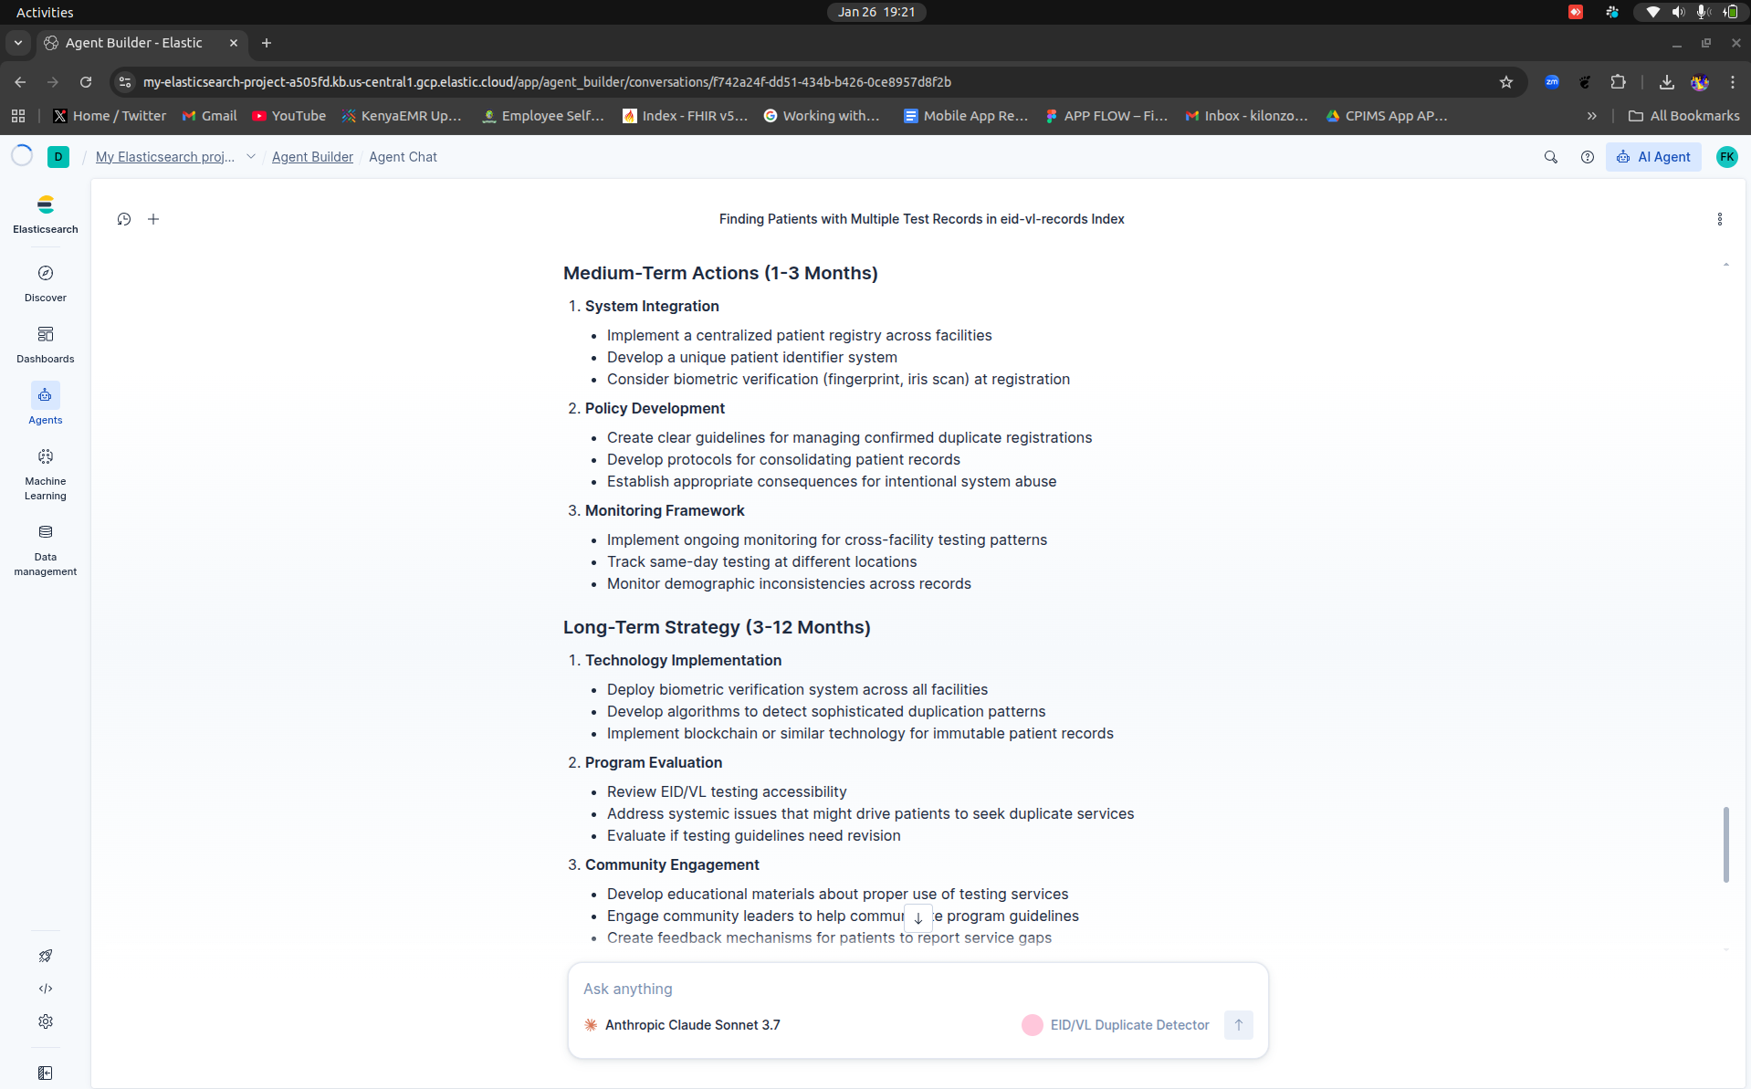The width and height of the screenshot is (1751, 1089).
Task: Open Machine Learning from the sidebar
Action: coord(46,474)
